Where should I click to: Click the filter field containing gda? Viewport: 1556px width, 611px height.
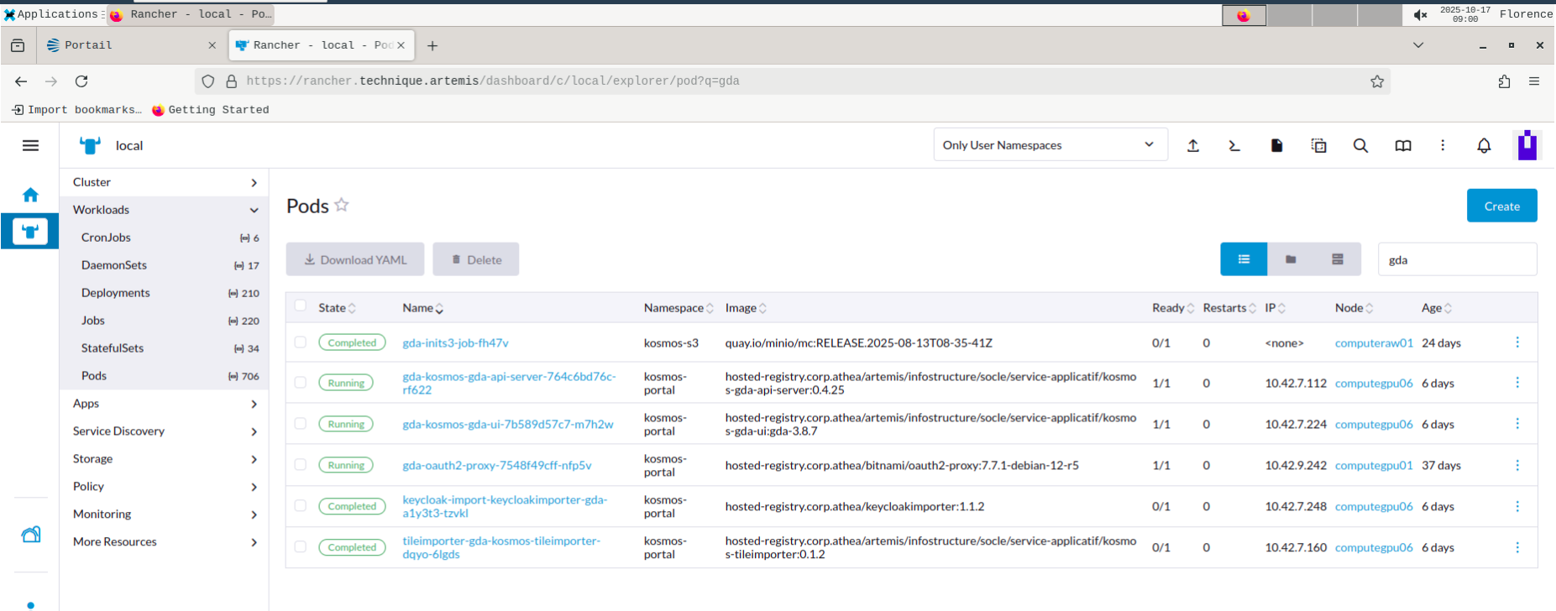pos(1457,260)
